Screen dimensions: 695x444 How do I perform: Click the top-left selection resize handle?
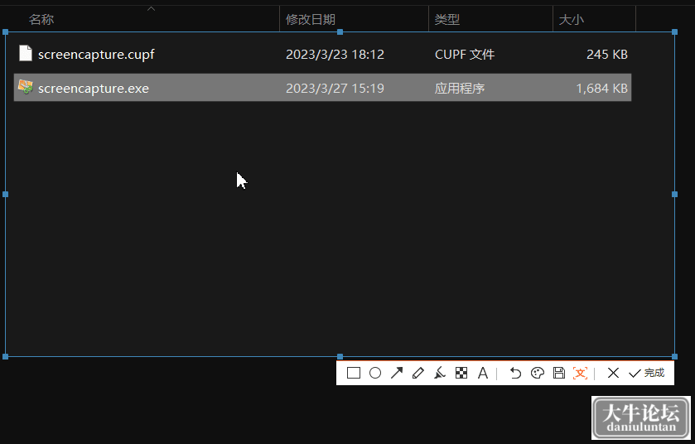tap(5, 32)
